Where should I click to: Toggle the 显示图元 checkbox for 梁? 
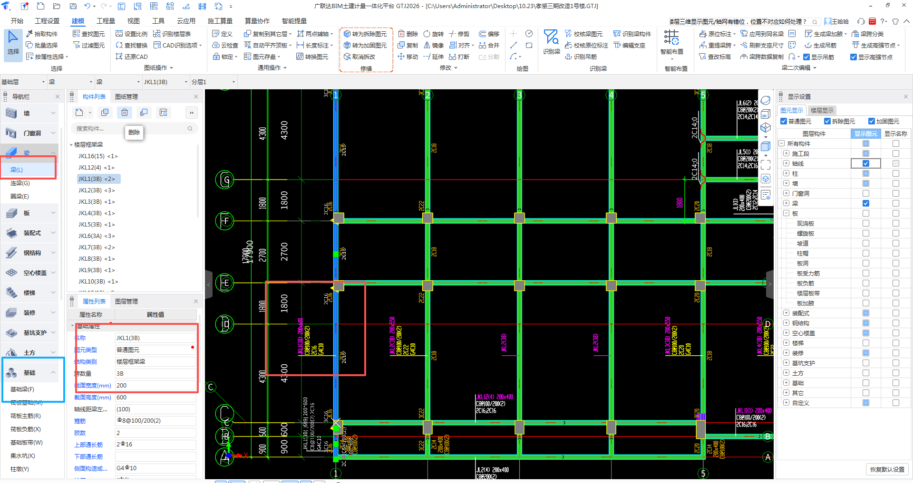(x=866, y=203)
